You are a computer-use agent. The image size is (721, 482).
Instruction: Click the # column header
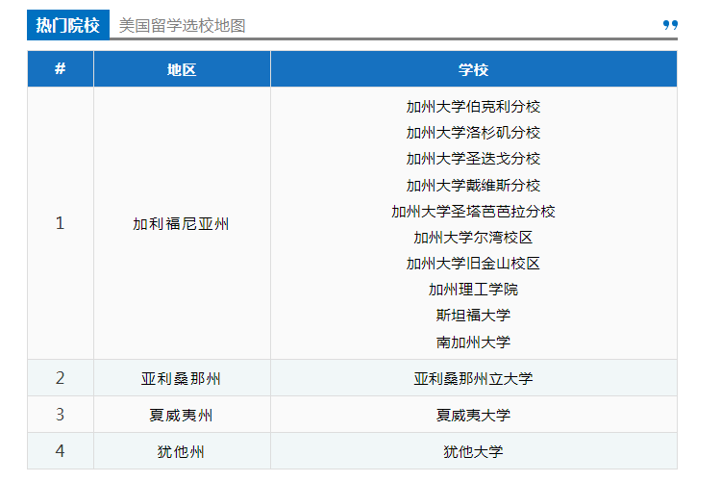click(x=61, y=69)
